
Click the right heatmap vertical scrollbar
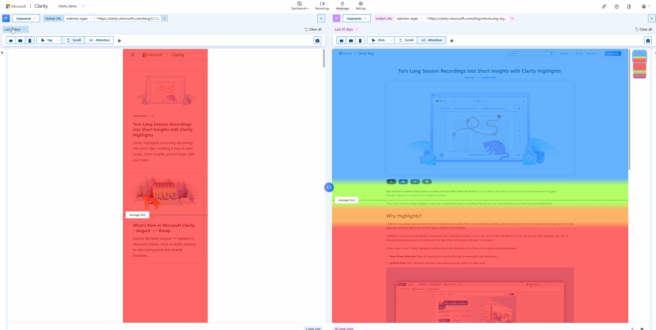pos(630,110)
